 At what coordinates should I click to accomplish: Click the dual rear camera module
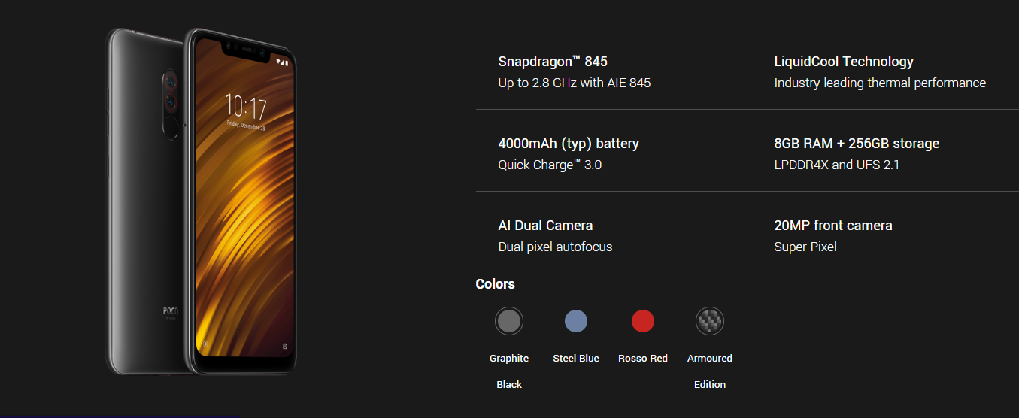[171, 89]
